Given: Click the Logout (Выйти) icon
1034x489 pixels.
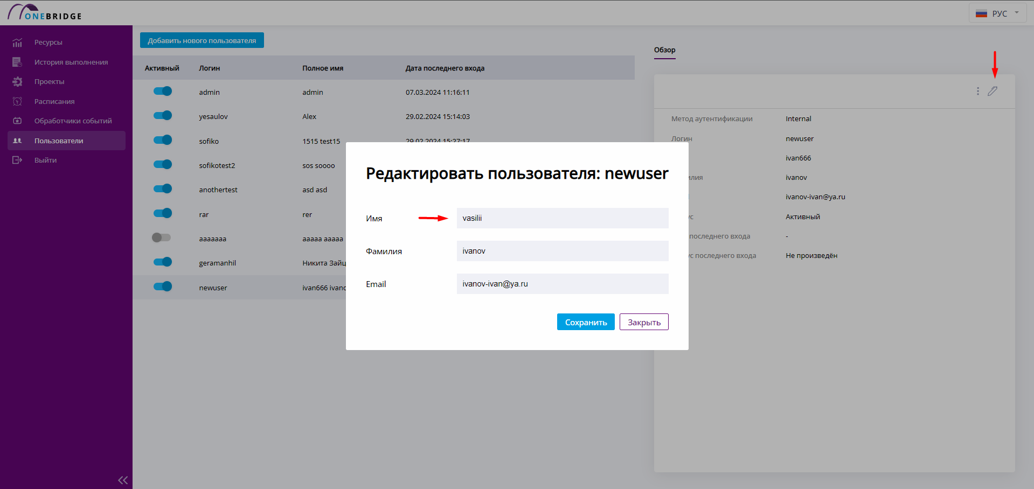Looking at the screenshot, I should coord(17,160).
